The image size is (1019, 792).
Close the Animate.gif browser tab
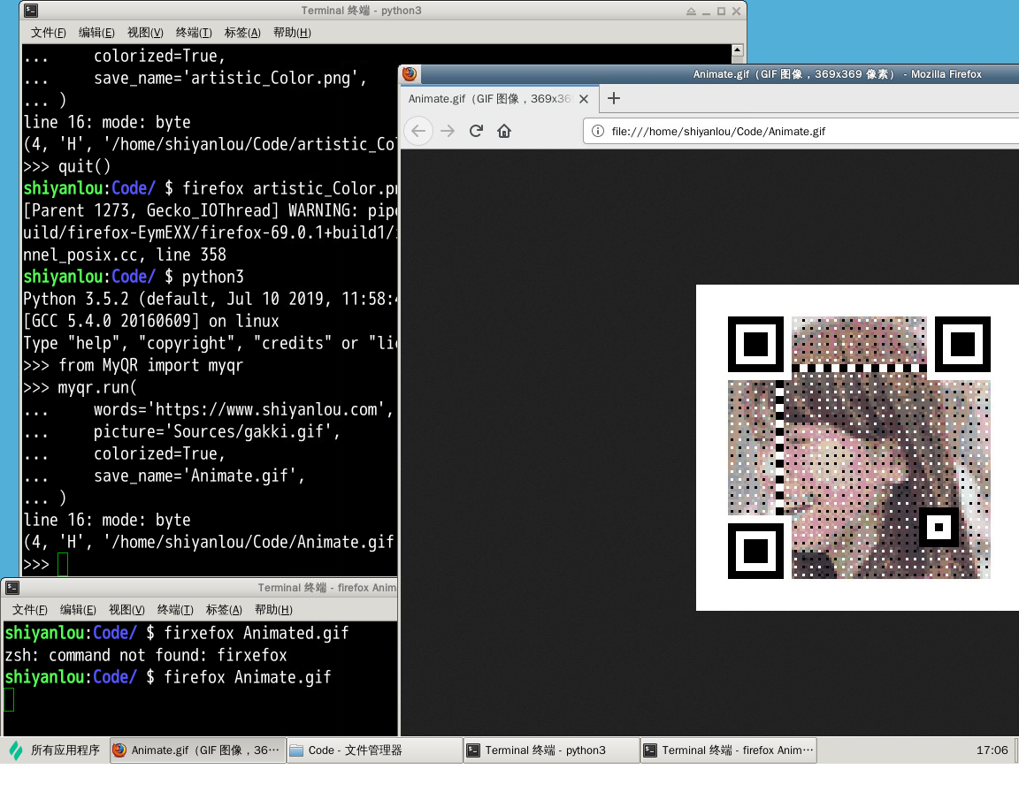point(584,99)
